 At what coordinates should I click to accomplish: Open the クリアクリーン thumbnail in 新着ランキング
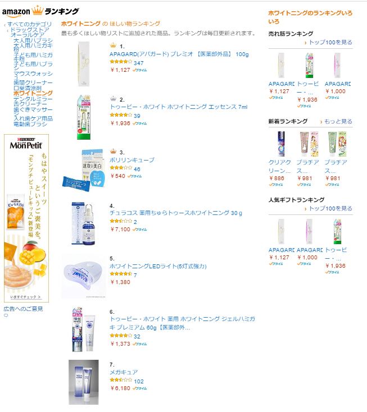coord(280,144)
